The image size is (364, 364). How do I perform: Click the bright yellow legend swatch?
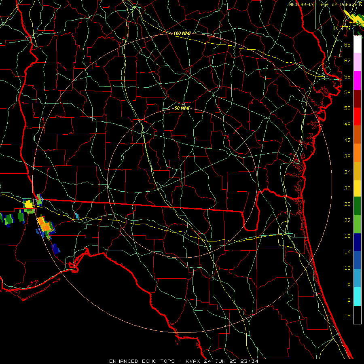pyautogui.click(x=357, y=188)
